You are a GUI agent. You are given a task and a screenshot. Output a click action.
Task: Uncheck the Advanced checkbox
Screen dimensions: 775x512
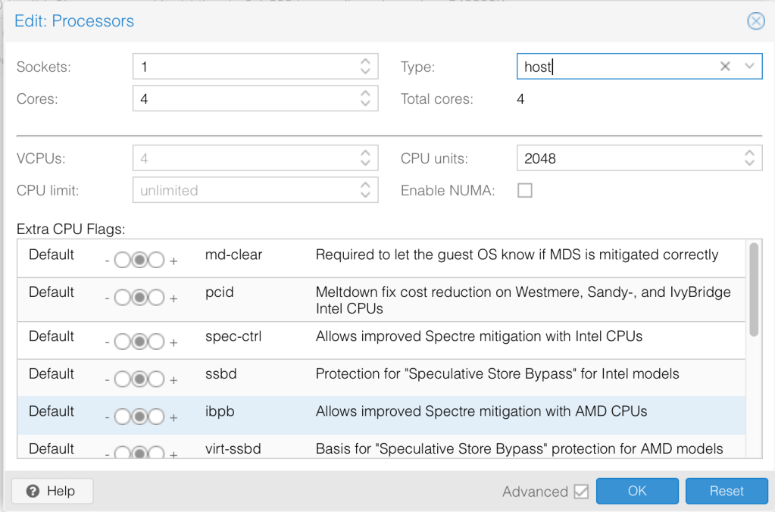[x=581, y=492]
